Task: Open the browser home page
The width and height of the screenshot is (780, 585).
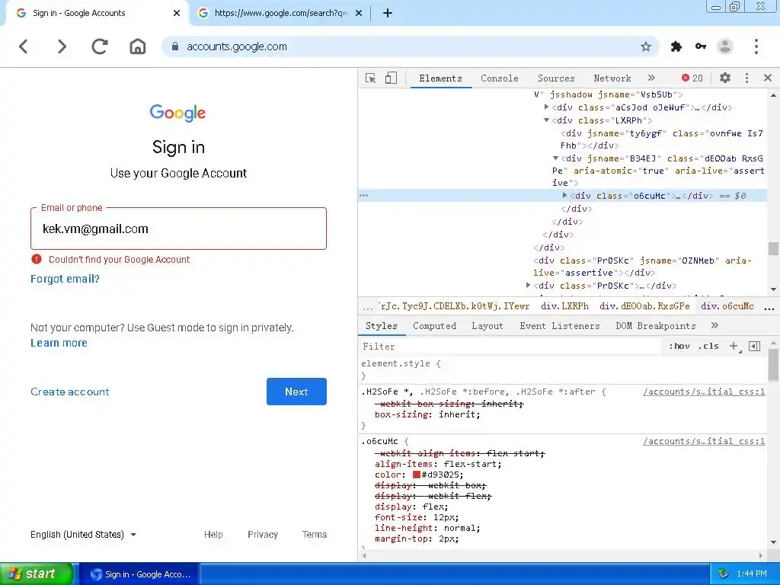Action: [x=138, y=46]
